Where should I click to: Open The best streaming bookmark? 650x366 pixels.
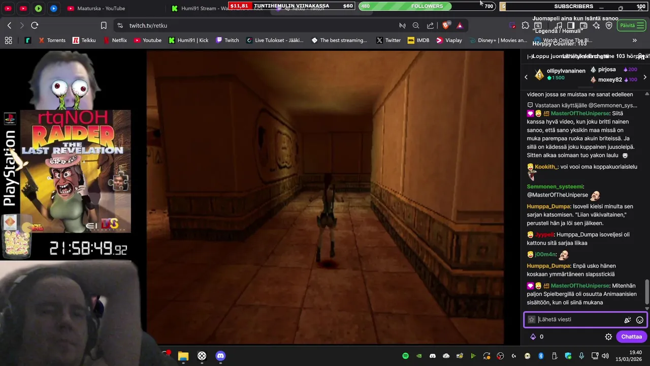click(339, 40)
